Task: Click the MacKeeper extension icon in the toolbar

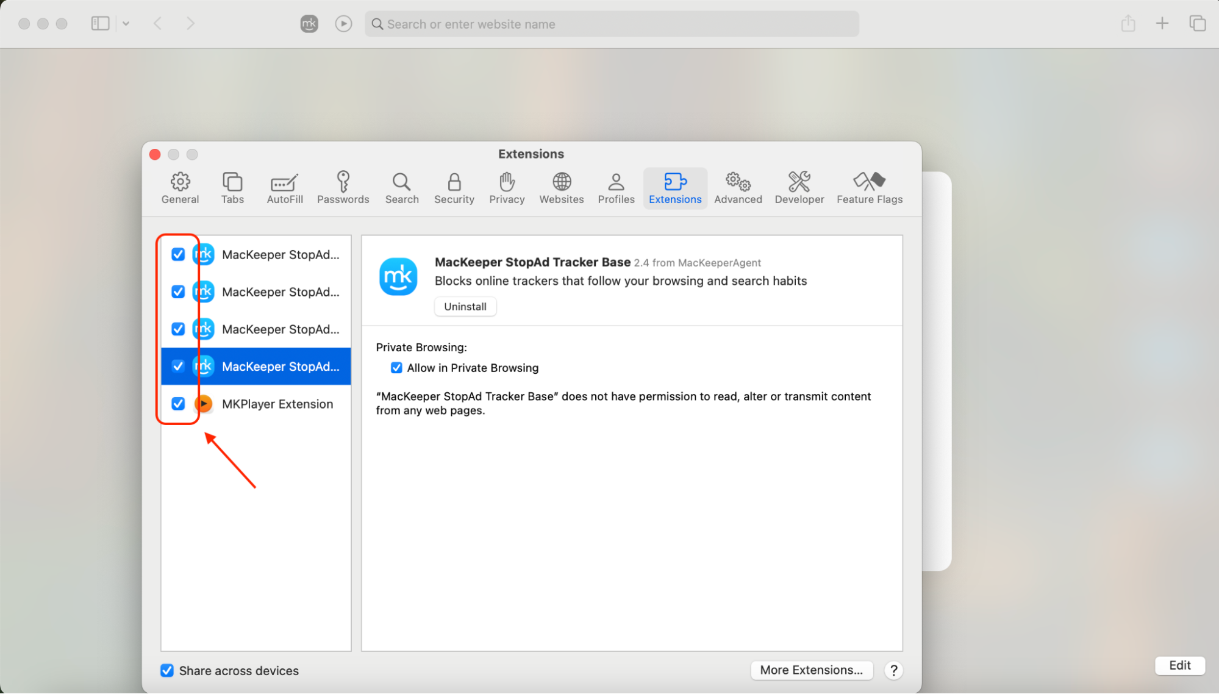Action: tap(309, 24)
